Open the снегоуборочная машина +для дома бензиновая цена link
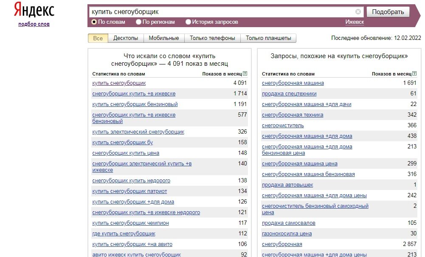This screenshot has width=425, height=257. point(307,150)
